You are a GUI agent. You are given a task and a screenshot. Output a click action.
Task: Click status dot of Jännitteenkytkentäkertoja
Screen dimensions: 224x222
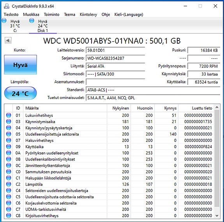tap(9, 166)
